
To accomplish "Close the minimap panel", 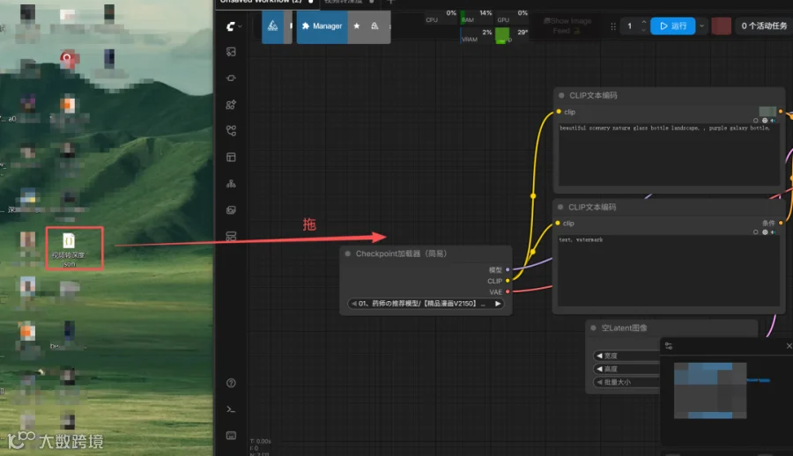I will 789,346.
